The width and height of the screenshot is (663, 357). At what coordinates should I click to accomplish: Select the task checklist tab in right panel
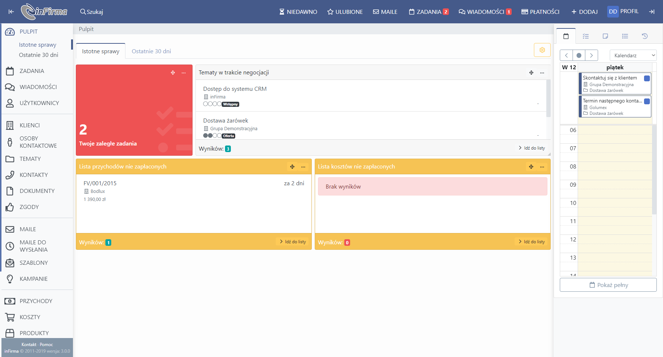586,36
